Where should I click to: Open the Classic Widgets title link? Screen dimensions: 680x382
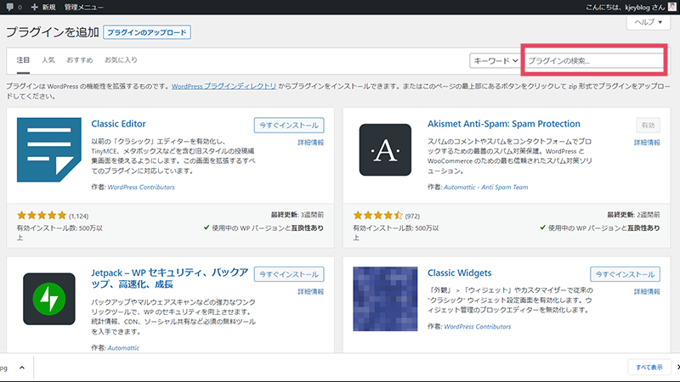(459, 272)
